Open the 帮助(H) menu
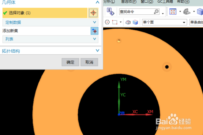203x135 pixels. 183,2
